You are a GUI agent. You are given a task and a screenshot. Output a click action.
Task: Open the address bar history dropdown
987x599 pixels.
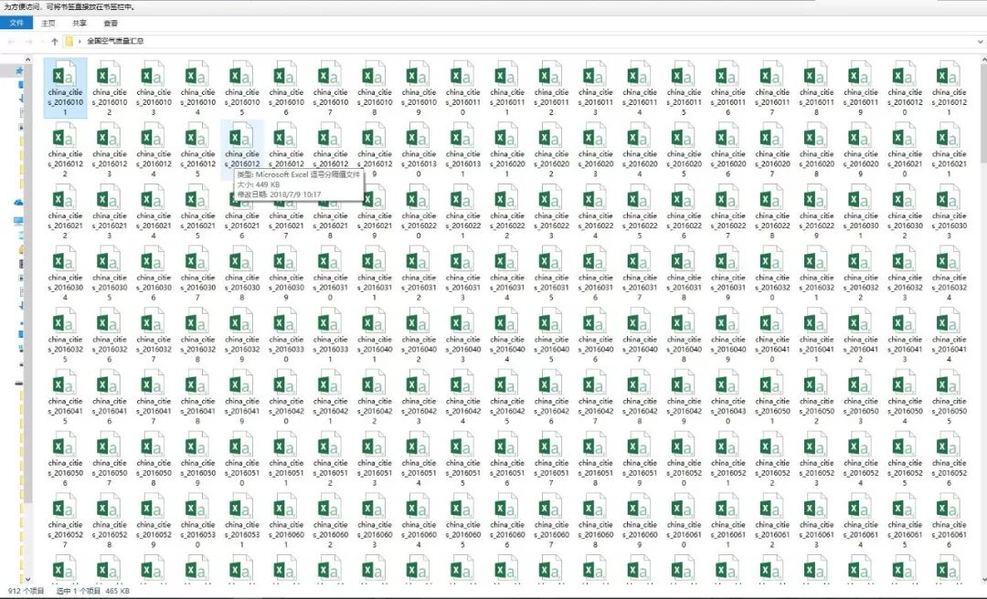[x=981, y=41]
